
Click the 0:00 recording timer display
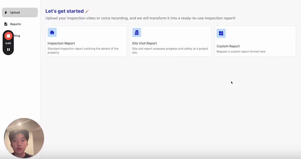pos(8,43)
